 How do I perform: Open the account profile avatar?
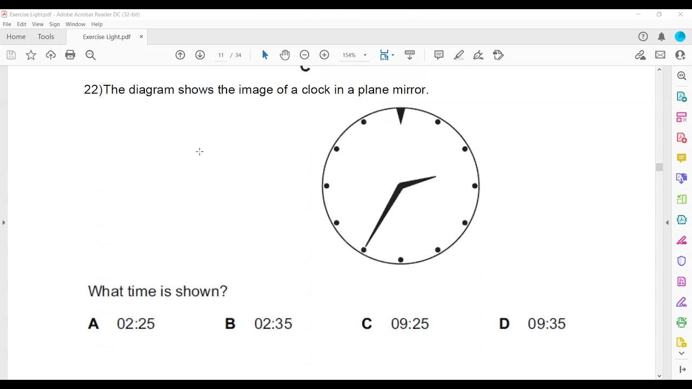pos(680,37)
